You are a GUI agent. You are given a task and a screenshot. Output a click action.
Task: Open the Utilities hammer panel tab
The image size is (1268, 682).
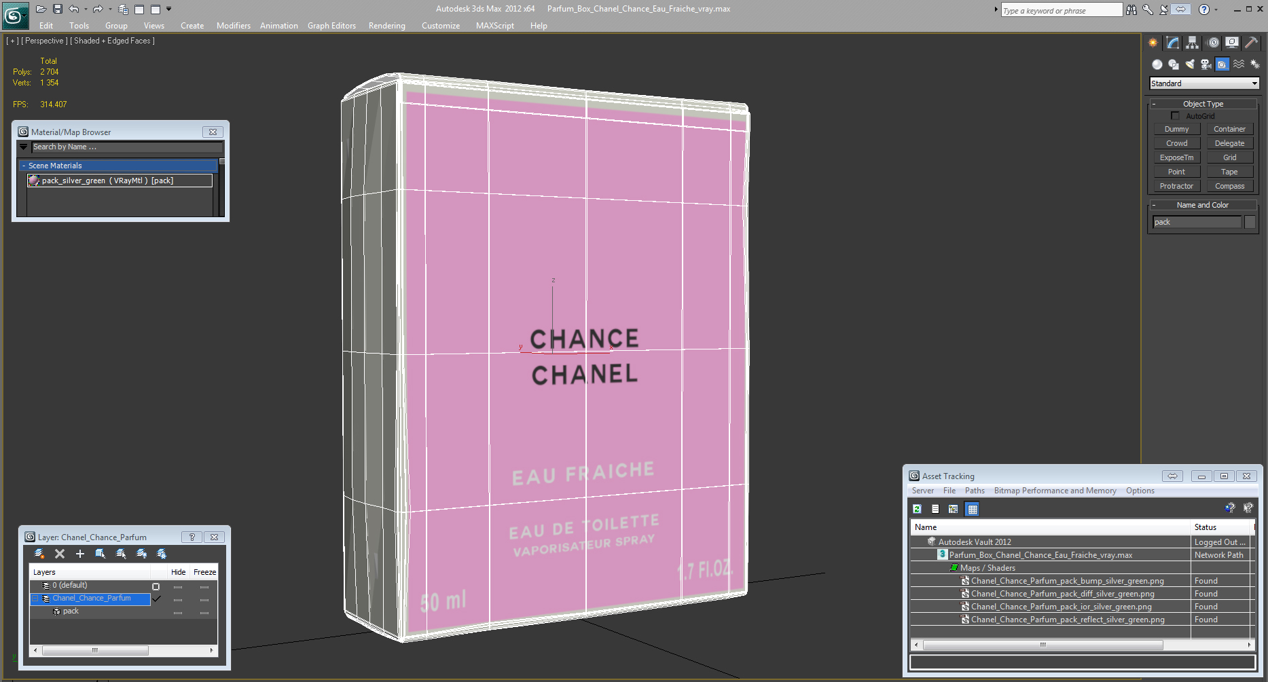(x=1252, y=43)
